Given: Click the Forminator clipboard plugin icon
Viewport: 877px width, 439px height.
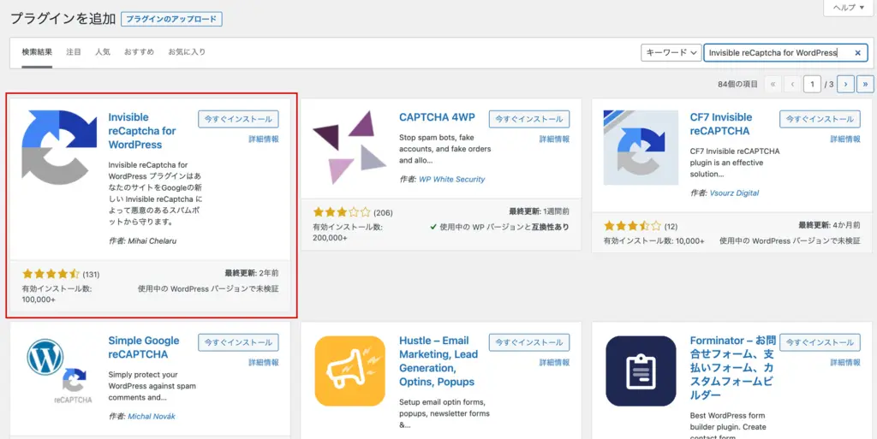Looking at the screenshot, I should tap(641, 371).
